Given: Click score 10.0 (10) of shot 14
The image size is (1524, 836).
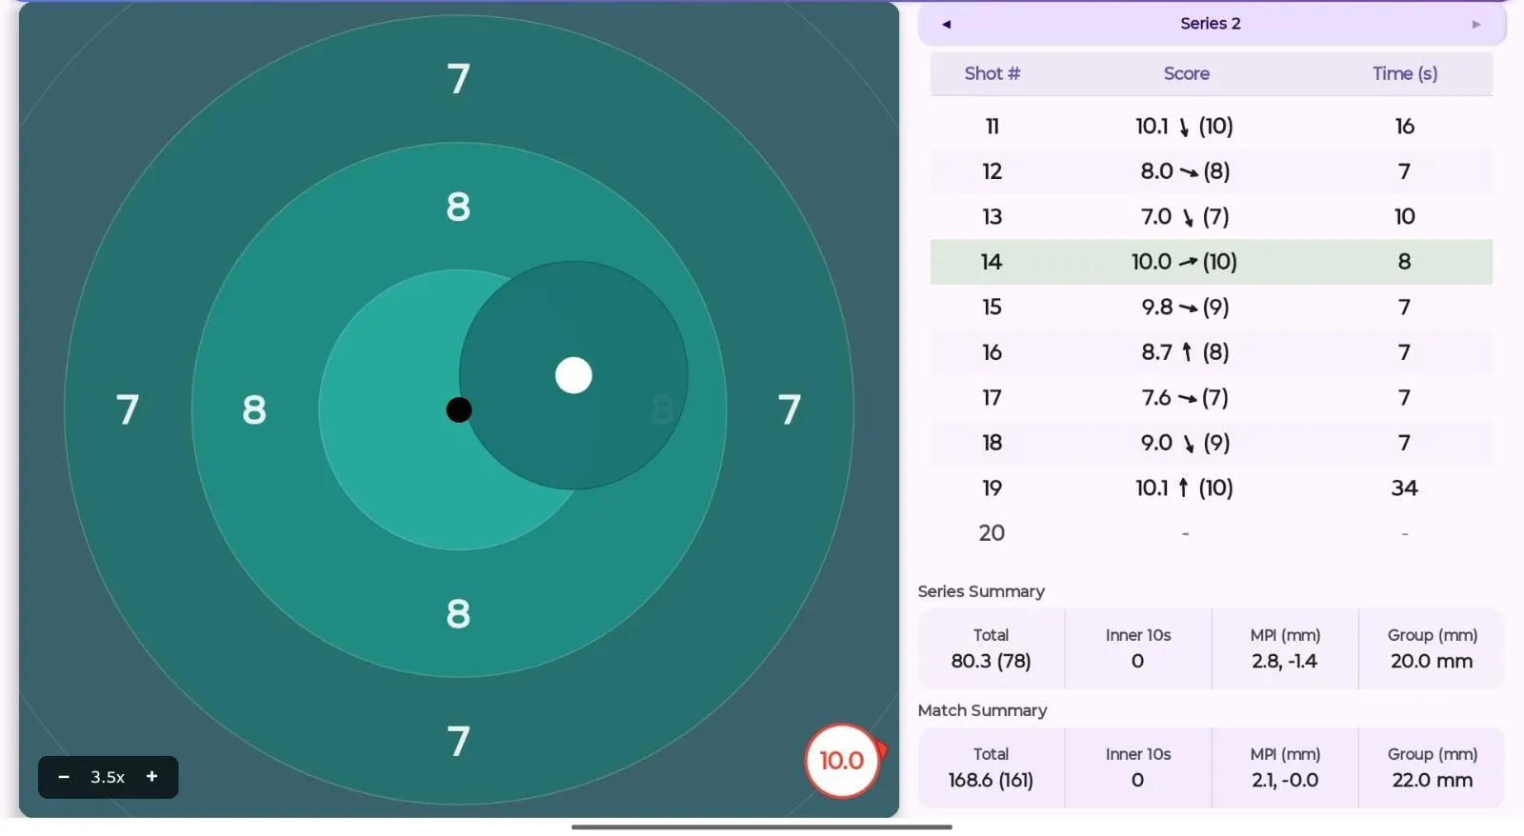Looking at the screenshot, I should point(1184,262).
